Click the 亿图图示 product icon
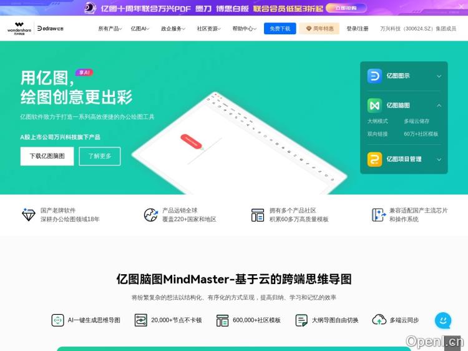Viewport: 468px width, 351px height. 374,76
